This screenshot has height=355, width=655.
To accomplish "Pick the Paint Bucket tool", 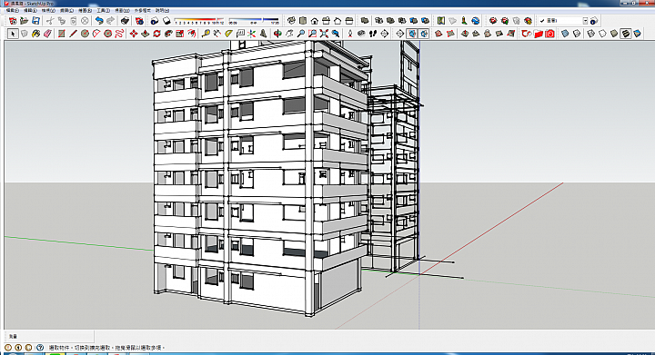I will pyautogui.click(x=35, y=34).
